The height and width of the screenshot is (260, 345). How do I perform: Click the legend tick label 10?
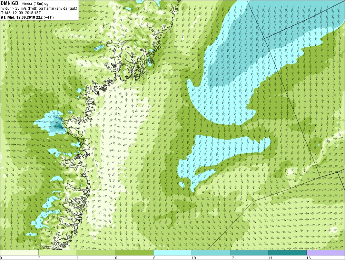[x=194, y=258]
